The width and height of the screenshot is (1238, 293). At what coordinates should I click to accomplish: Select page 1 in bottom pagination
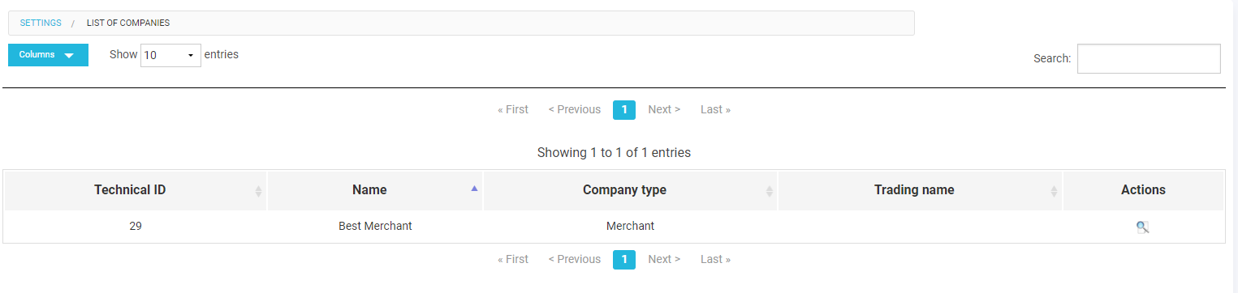click(624, 260)
